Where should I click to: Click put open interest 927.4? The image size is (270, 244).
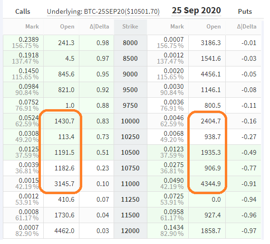click(x=212, y=215)
